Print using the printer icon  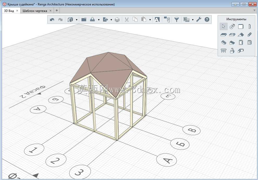click(x=117, y=20)
